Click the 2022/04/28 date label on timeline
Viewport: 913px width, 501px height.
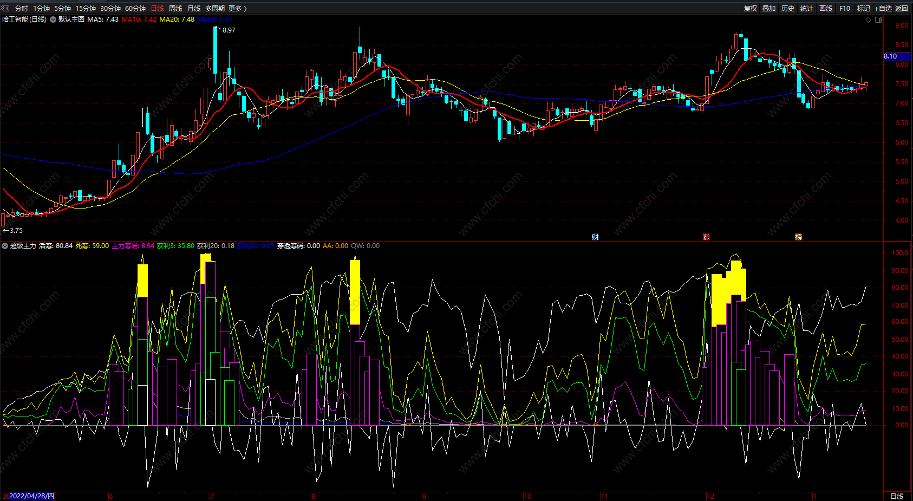[31, 496]
